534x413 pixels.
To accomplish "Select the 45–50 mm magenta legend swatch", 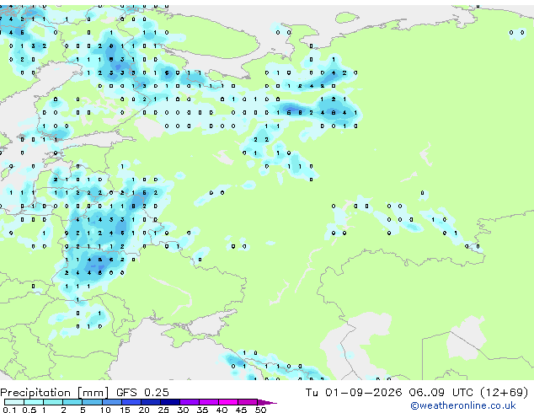I will (x=248, y=402).
